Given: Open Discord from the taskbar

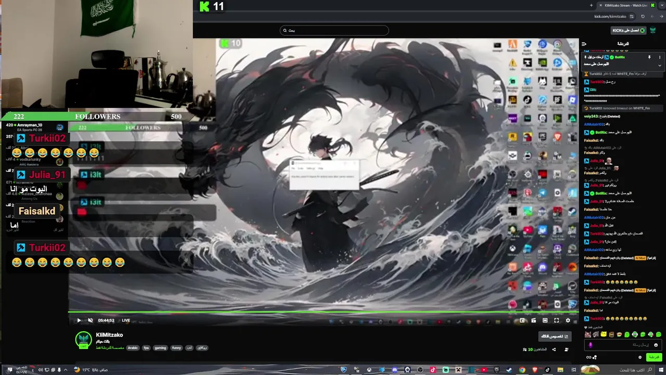Looking at the screenshot, I should (394, 370).
